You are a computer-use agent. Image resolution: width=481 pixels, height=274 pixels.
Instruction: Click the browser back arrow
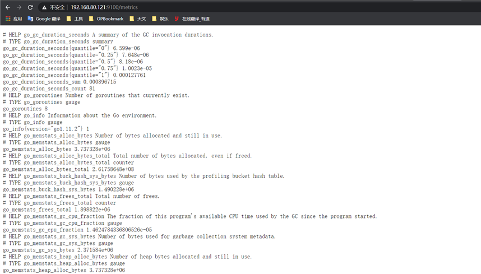pyautogui.click(x=8, y=7)
